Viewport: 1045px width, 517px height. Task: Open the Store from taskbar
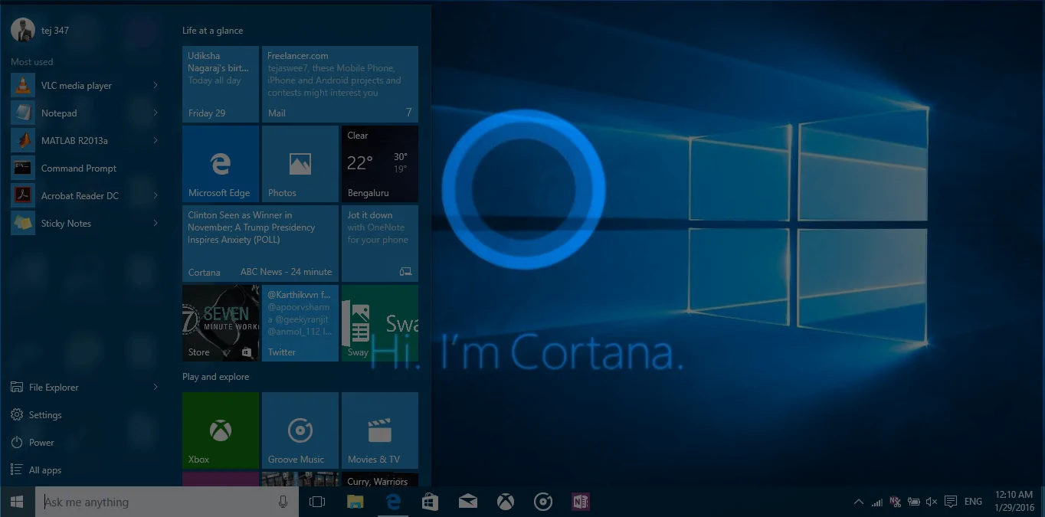(x=431, y=502)
